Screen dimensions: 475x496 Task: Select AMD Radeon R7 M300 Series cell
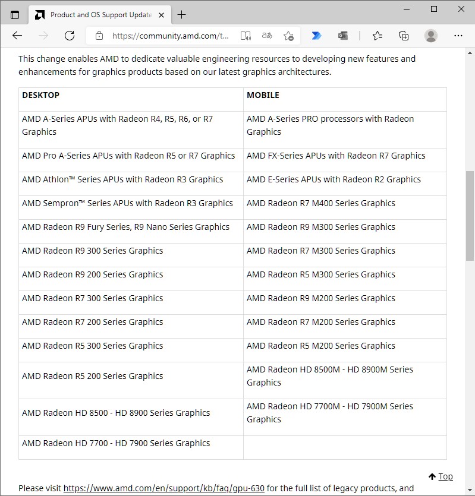tap(345, 255)
